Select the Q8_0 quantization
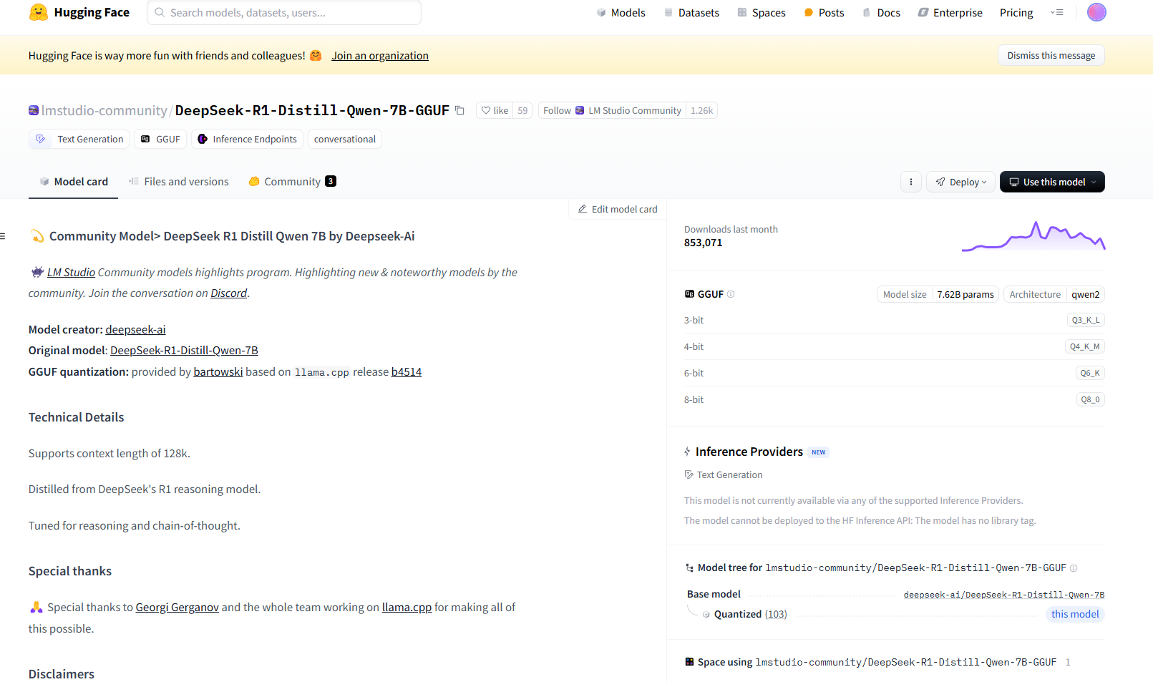The image size is (1153, 682). 1091,399
